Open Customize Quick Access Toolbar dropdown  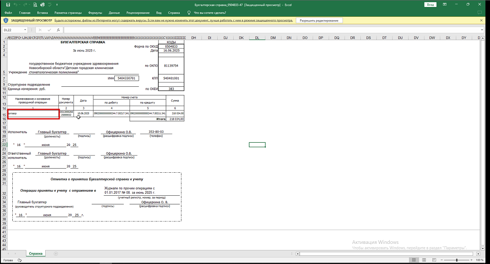tap(57, 5)
